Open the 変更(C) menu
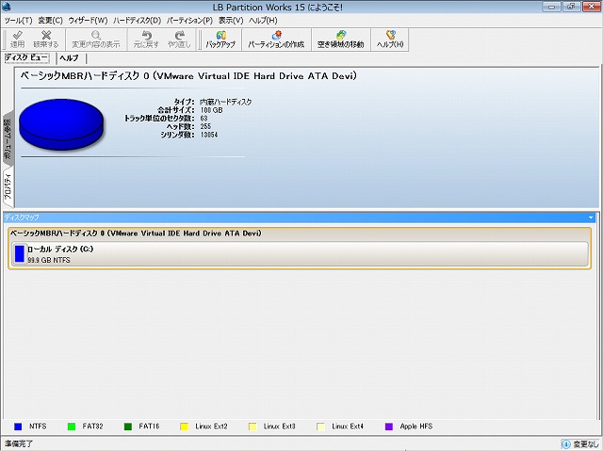 tap(50, 21)
